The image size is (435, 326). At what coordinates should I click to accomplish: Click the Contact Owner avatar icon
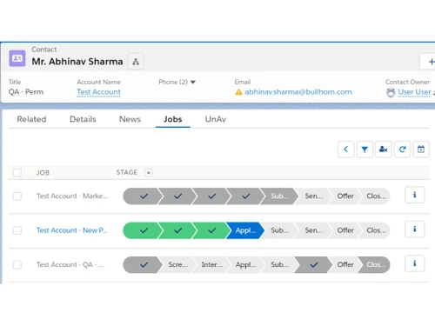[x=391, y=92]
